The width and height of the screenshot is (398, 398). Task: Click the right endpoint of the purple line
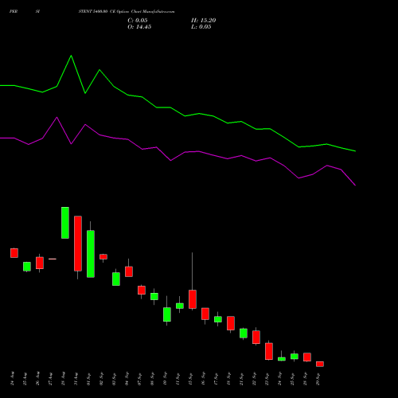tap(355, 185)
